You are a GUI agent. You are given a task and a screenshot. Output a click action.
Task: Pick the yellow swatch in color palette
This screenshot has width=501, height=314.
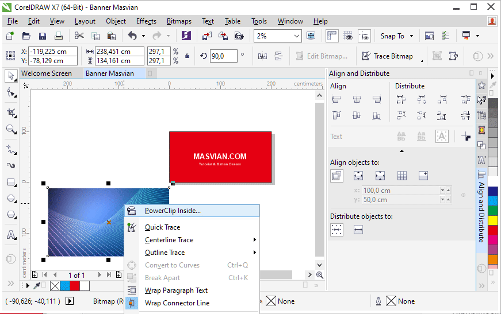(x=493, y=220)
